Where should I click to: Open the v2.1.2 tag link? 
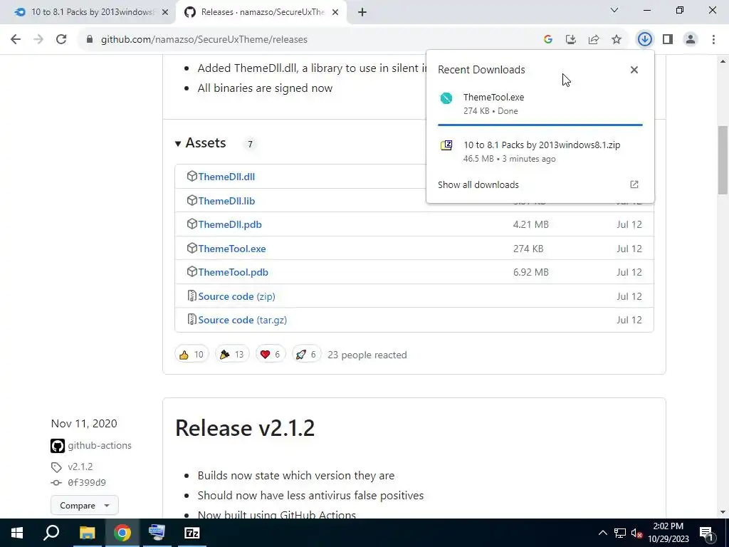tap(80, 467)
